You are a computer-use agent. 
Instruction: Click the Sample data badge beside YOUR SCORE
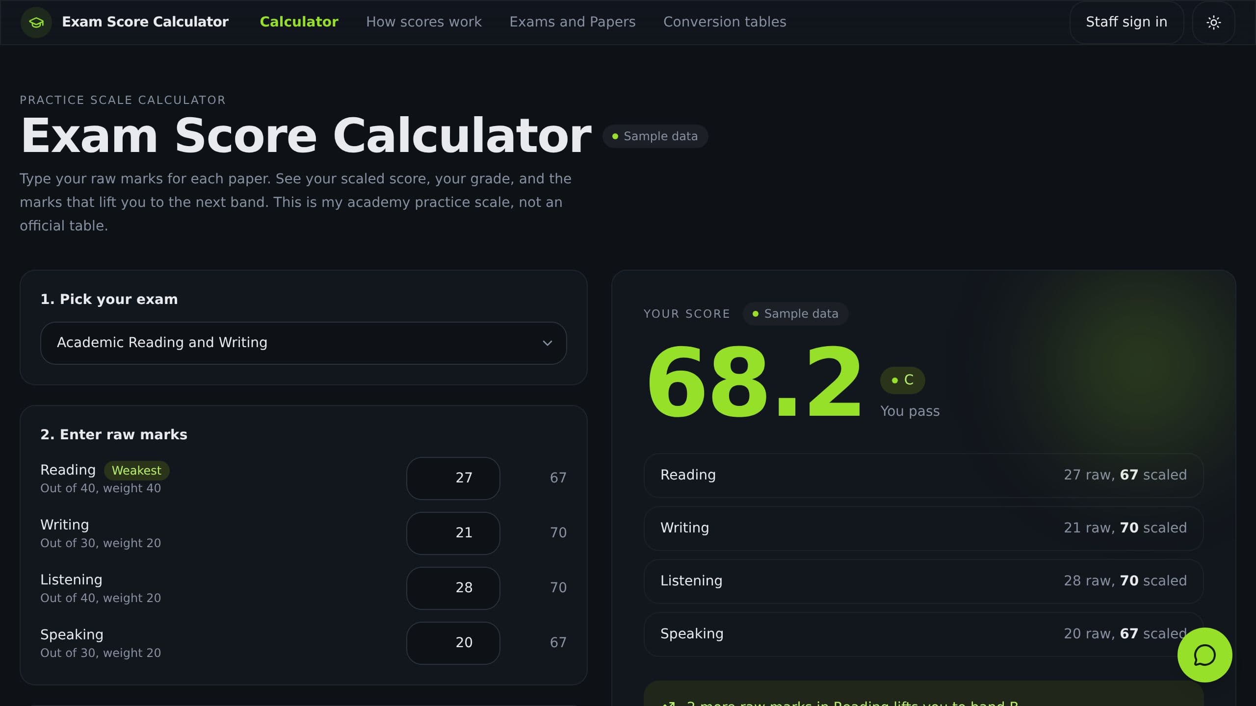click(x=795, y=314)
